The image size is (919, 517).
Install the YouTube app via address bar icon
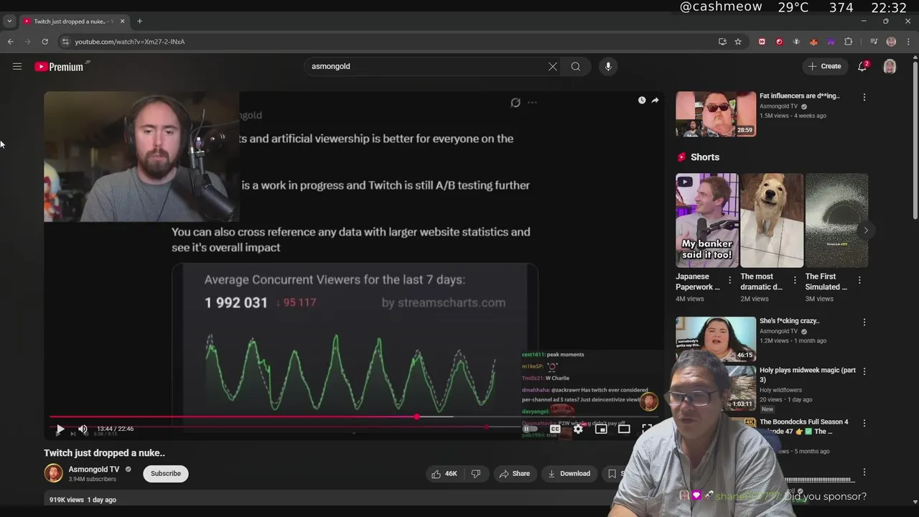point(722,42)
